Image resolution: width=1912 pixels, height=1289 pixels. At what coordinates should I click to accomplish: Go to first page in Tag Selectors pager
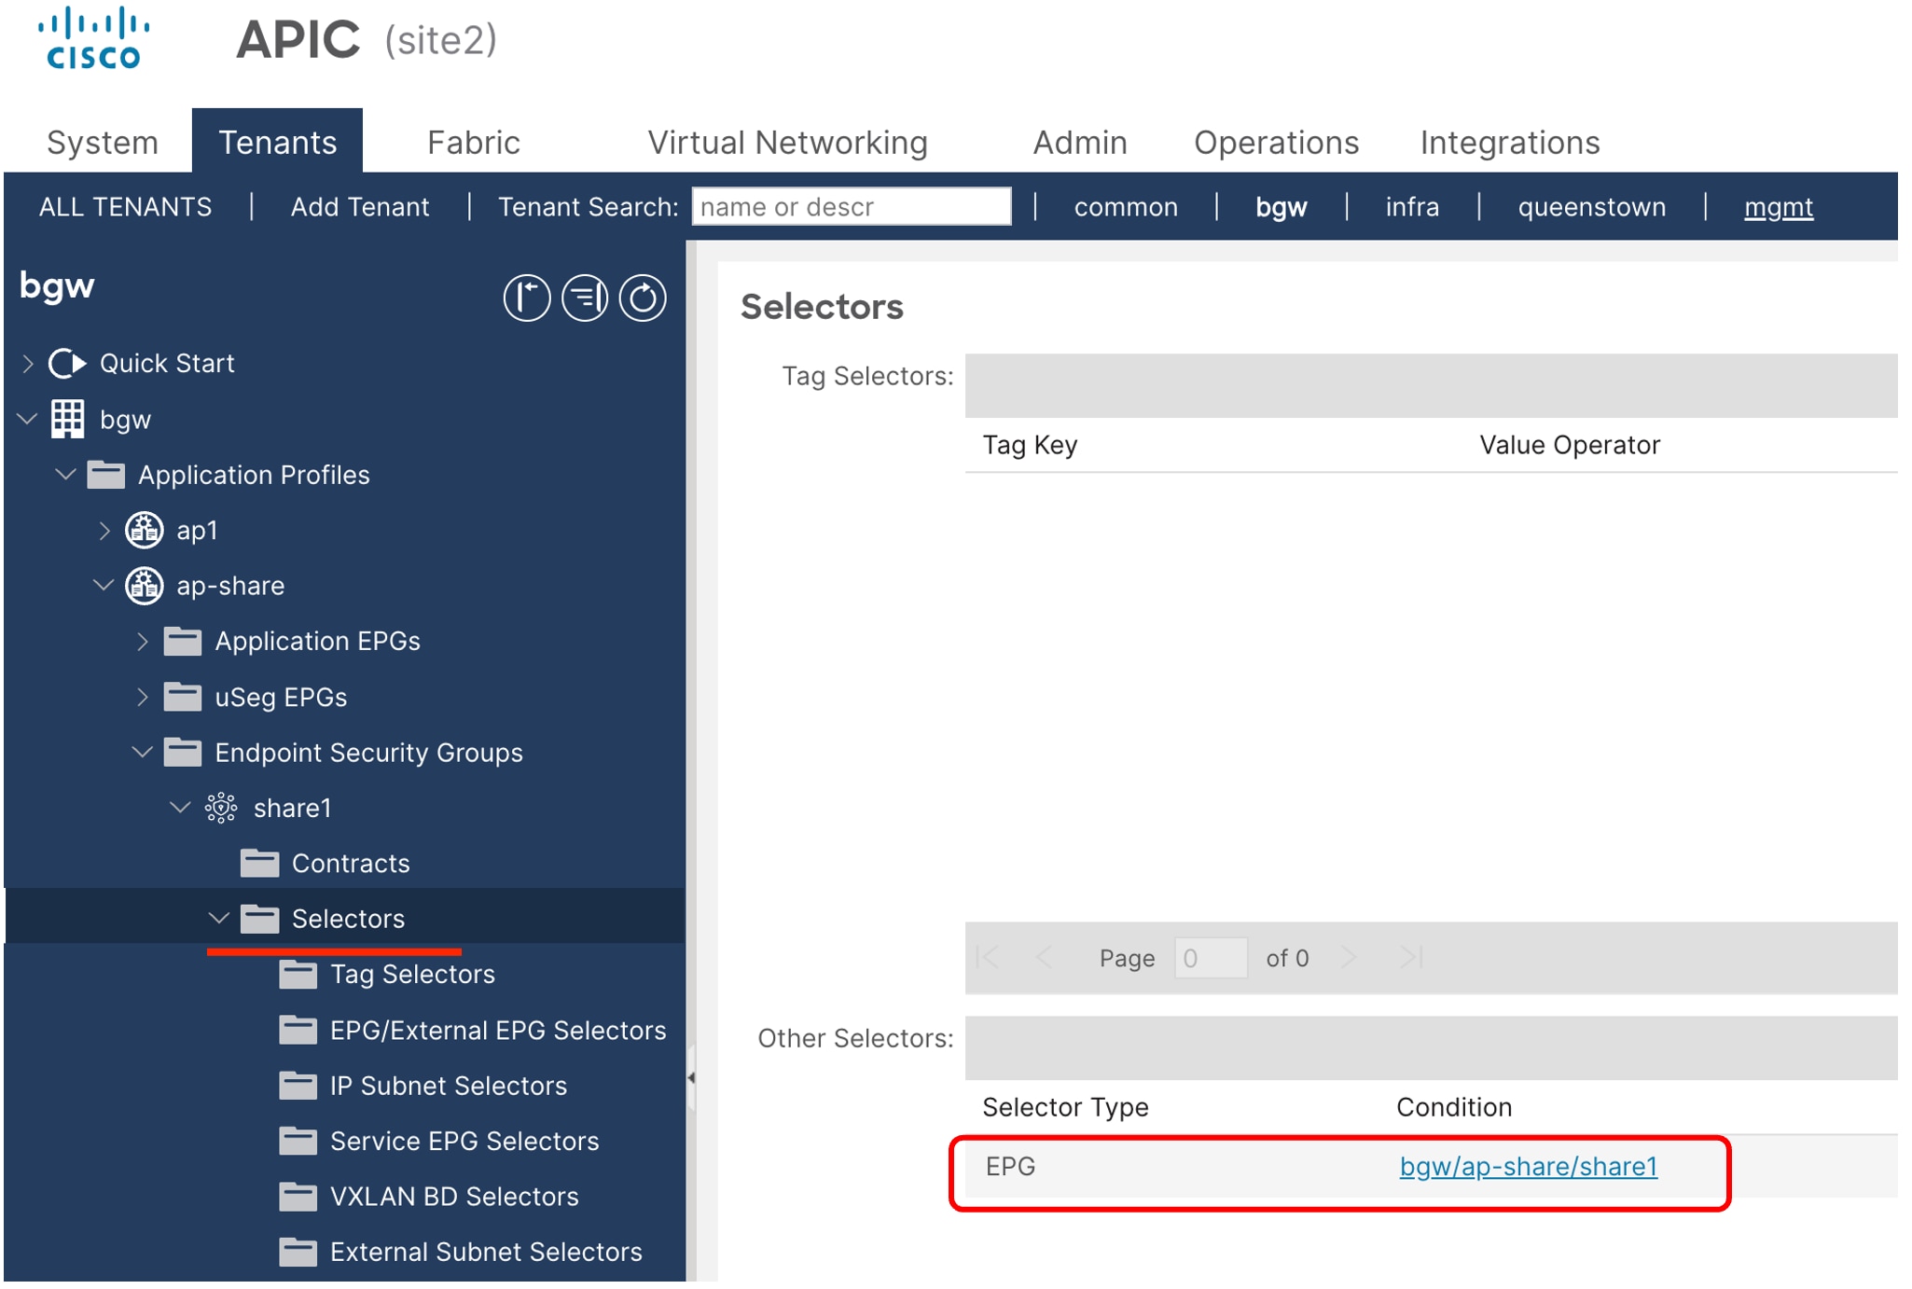[x=988, y=958]
